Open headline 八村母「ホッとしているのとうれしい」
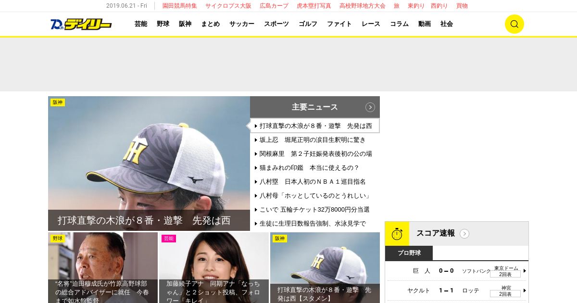Viewport: 577px width, 303px height. (315, 196)
